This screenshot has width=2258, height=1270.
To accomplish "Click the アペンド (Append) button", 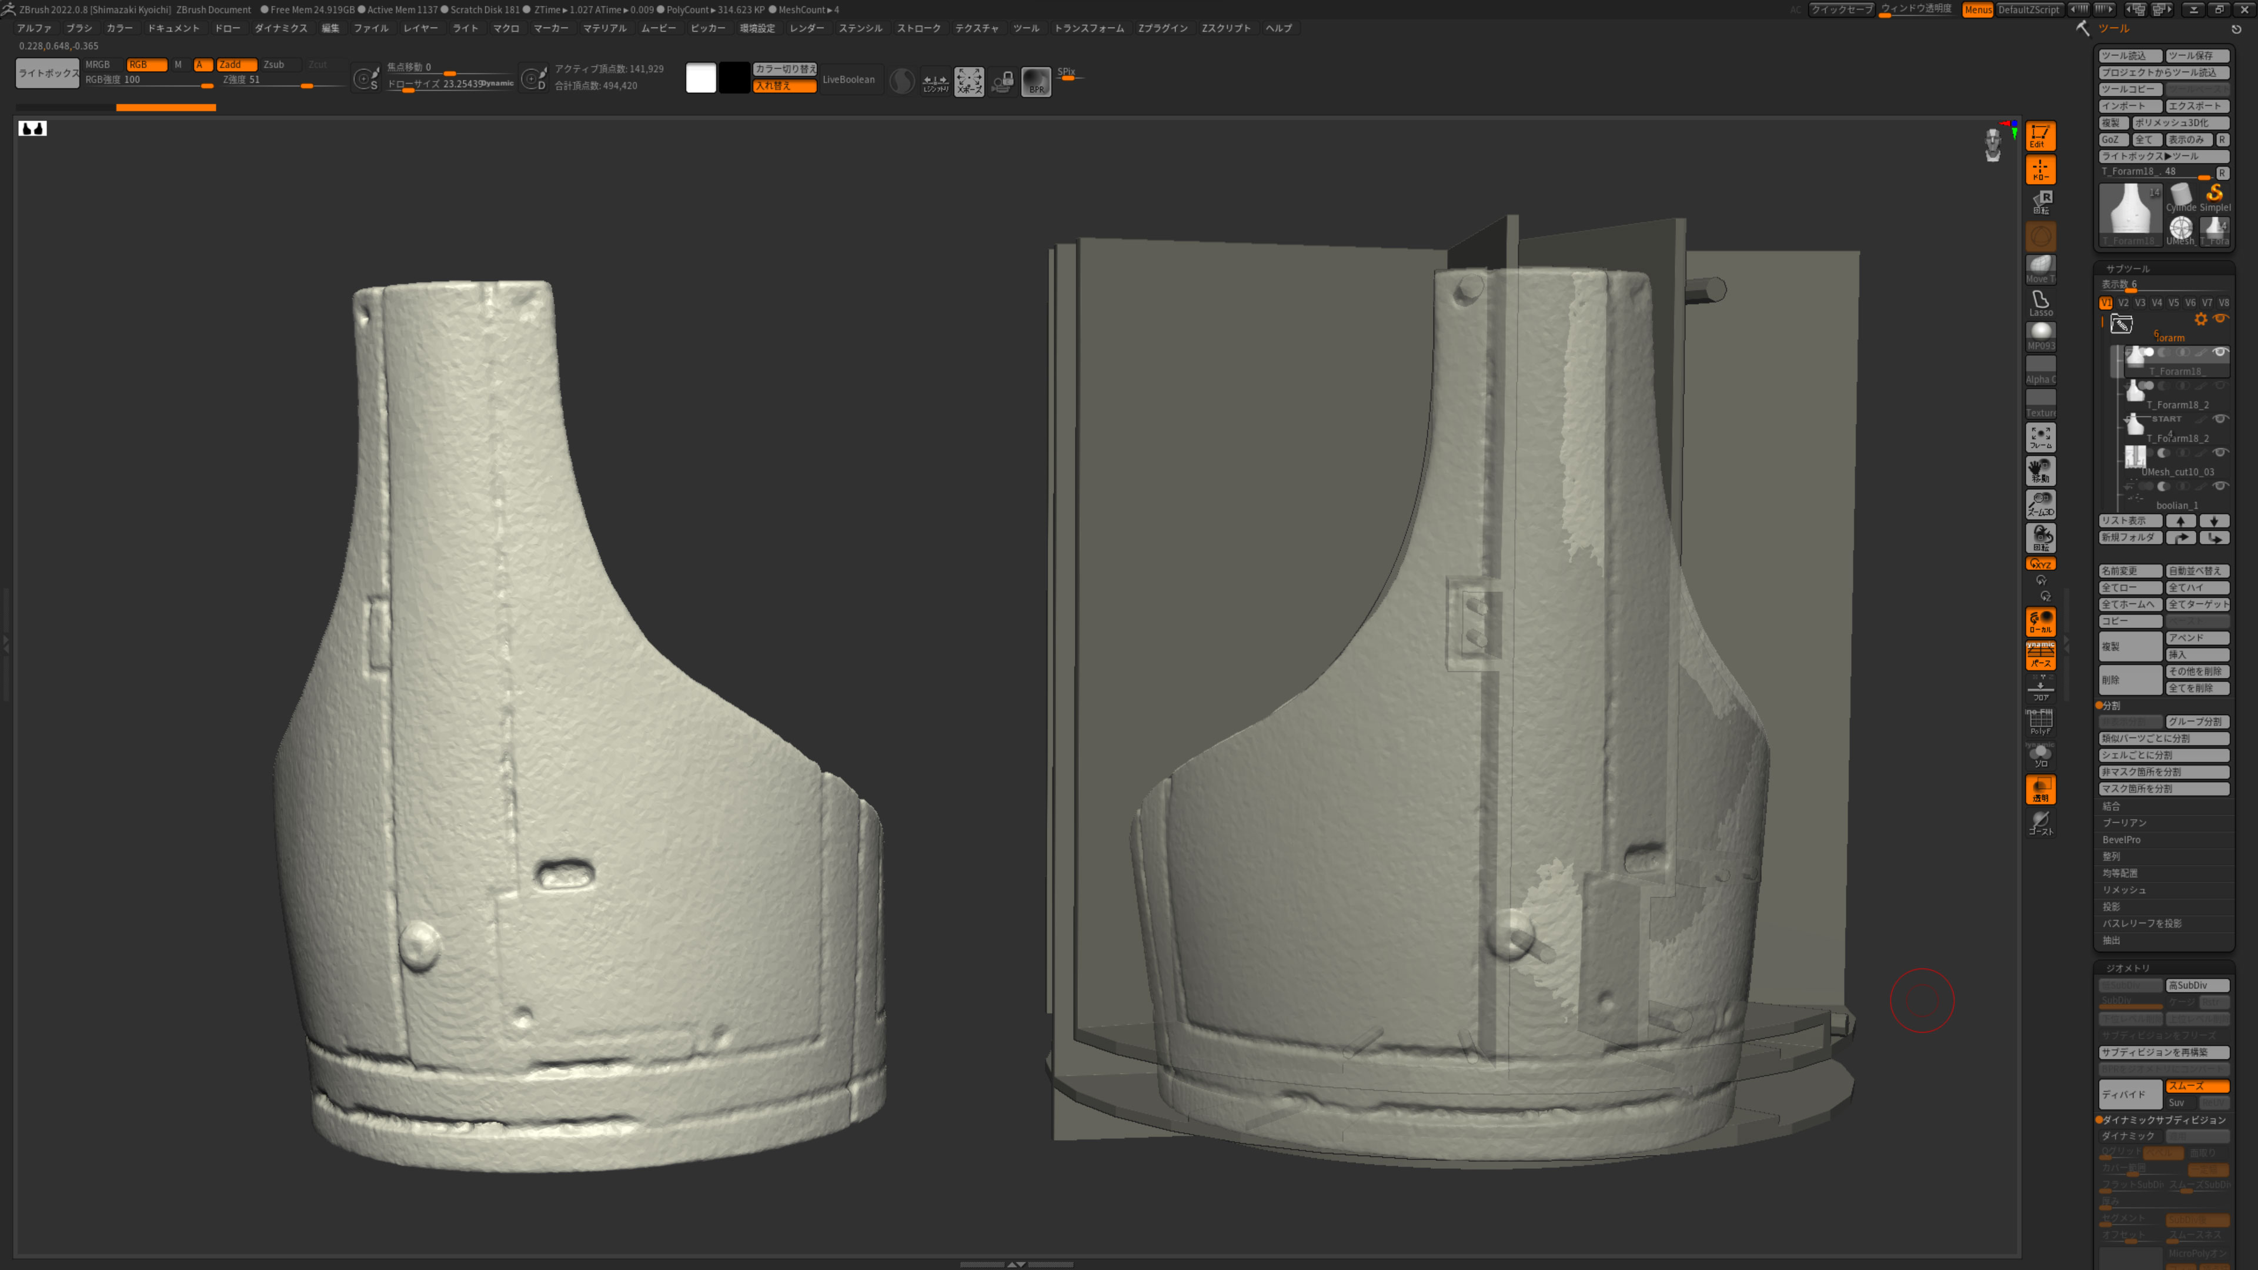I will [2197, 638].
